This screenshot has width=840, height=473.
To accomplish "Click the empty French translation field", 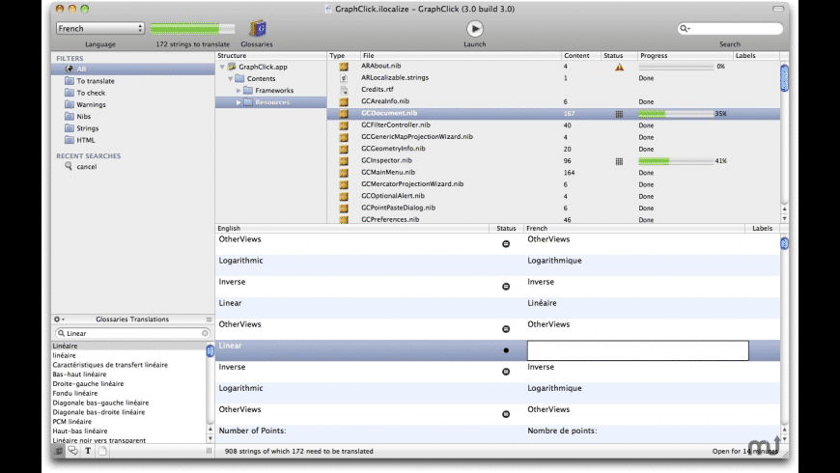I will 637,350.
